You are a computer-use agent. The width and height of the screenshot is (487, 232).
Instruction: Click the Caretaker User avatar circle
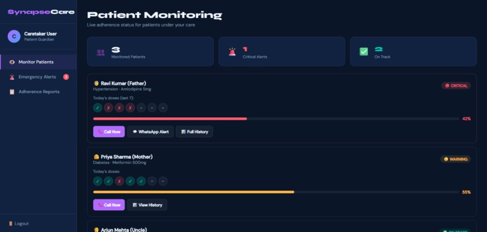pyautogui.click(x=14, y=36)
